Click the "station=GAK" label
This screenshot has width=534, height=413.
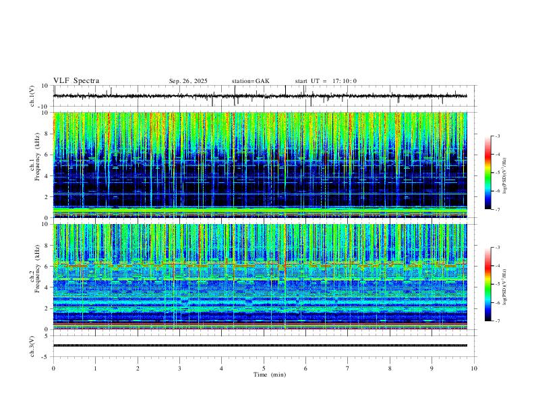pyautogui.click(x=250, y=81)
